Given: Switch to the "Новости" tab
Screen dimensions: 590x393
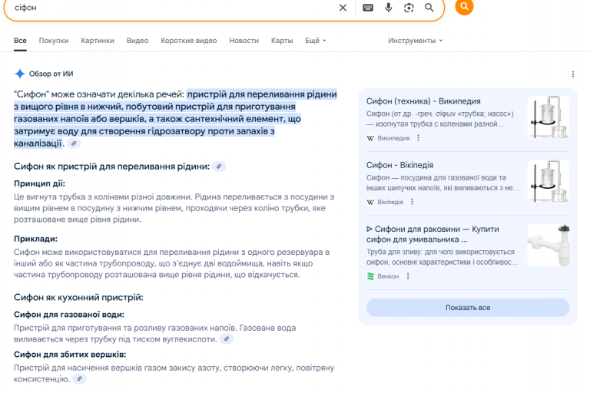Looking at the screenshot, I should 244,41.
